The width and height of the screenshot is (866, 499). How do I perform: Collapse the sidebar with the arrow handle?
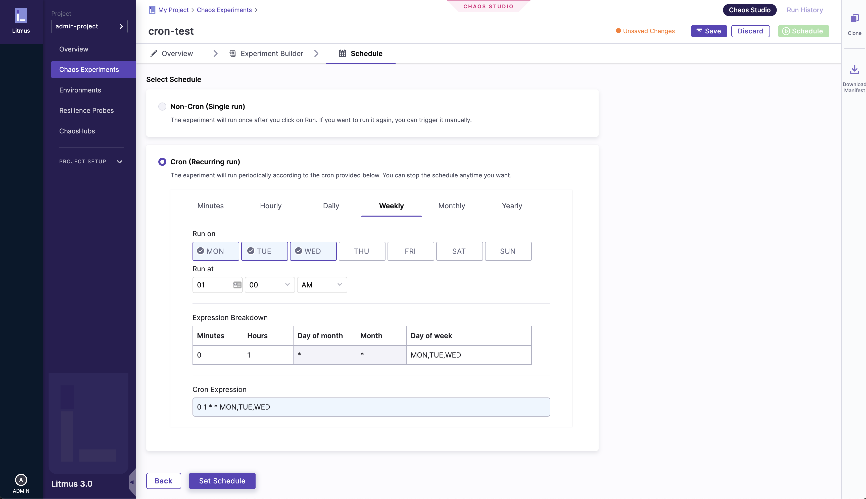point(132,482)
